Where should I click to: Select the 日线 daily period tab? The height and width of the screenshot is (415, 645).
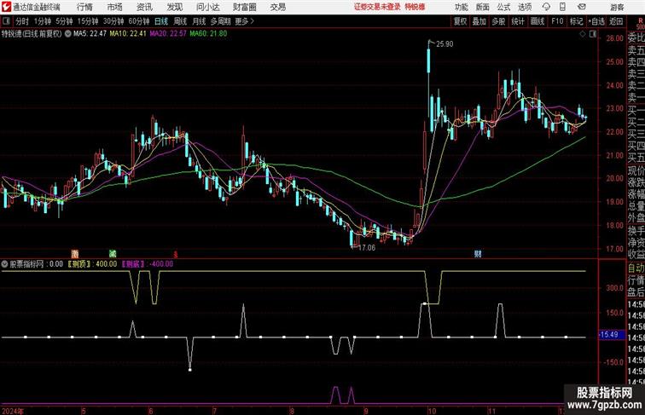point(161,21)
